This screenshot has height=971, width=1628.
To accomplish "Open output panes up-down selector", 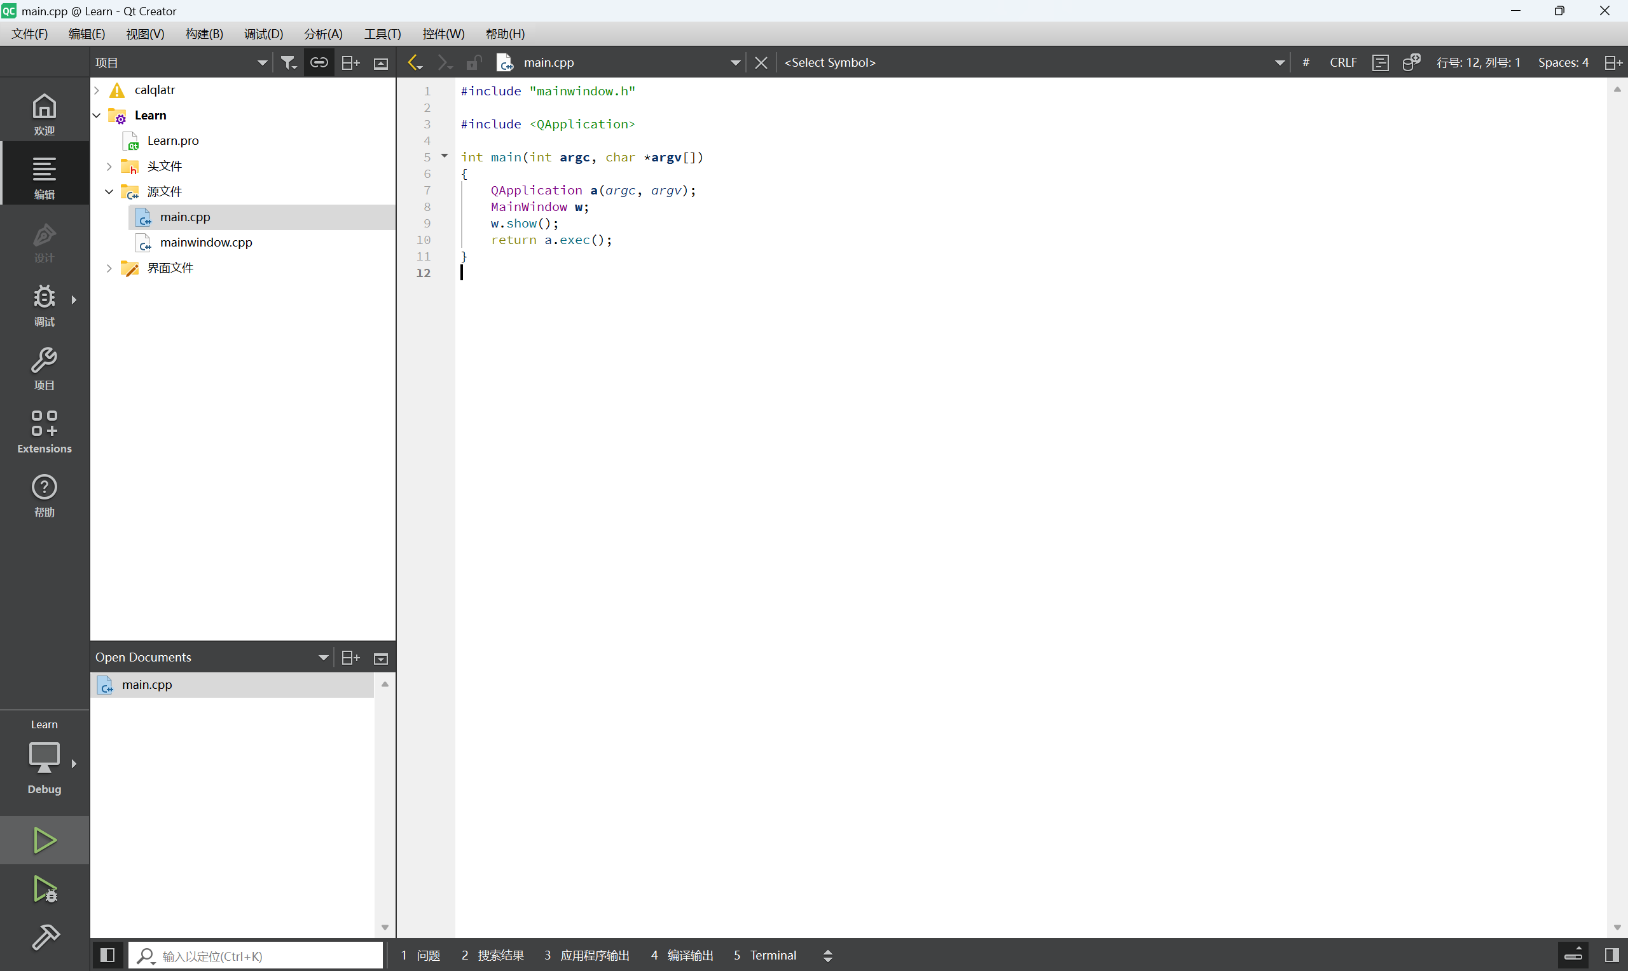I will click(828, 955).
